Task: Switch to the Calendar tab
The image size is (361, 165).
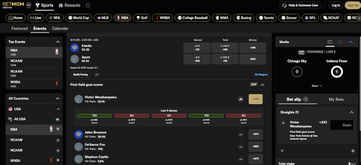Action: 60,29
